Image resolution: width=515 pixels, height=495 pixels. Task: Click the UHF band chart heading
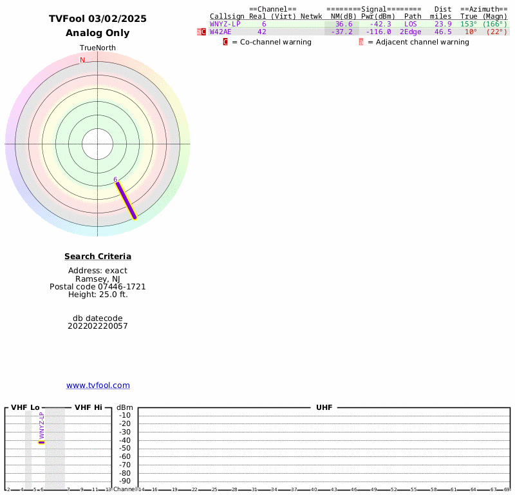pyautogui.click(x=324, y=407)
